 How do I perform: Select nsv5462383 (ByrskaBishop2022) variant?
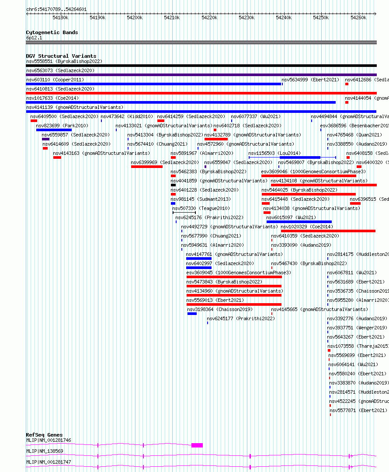tap(208, 171)
